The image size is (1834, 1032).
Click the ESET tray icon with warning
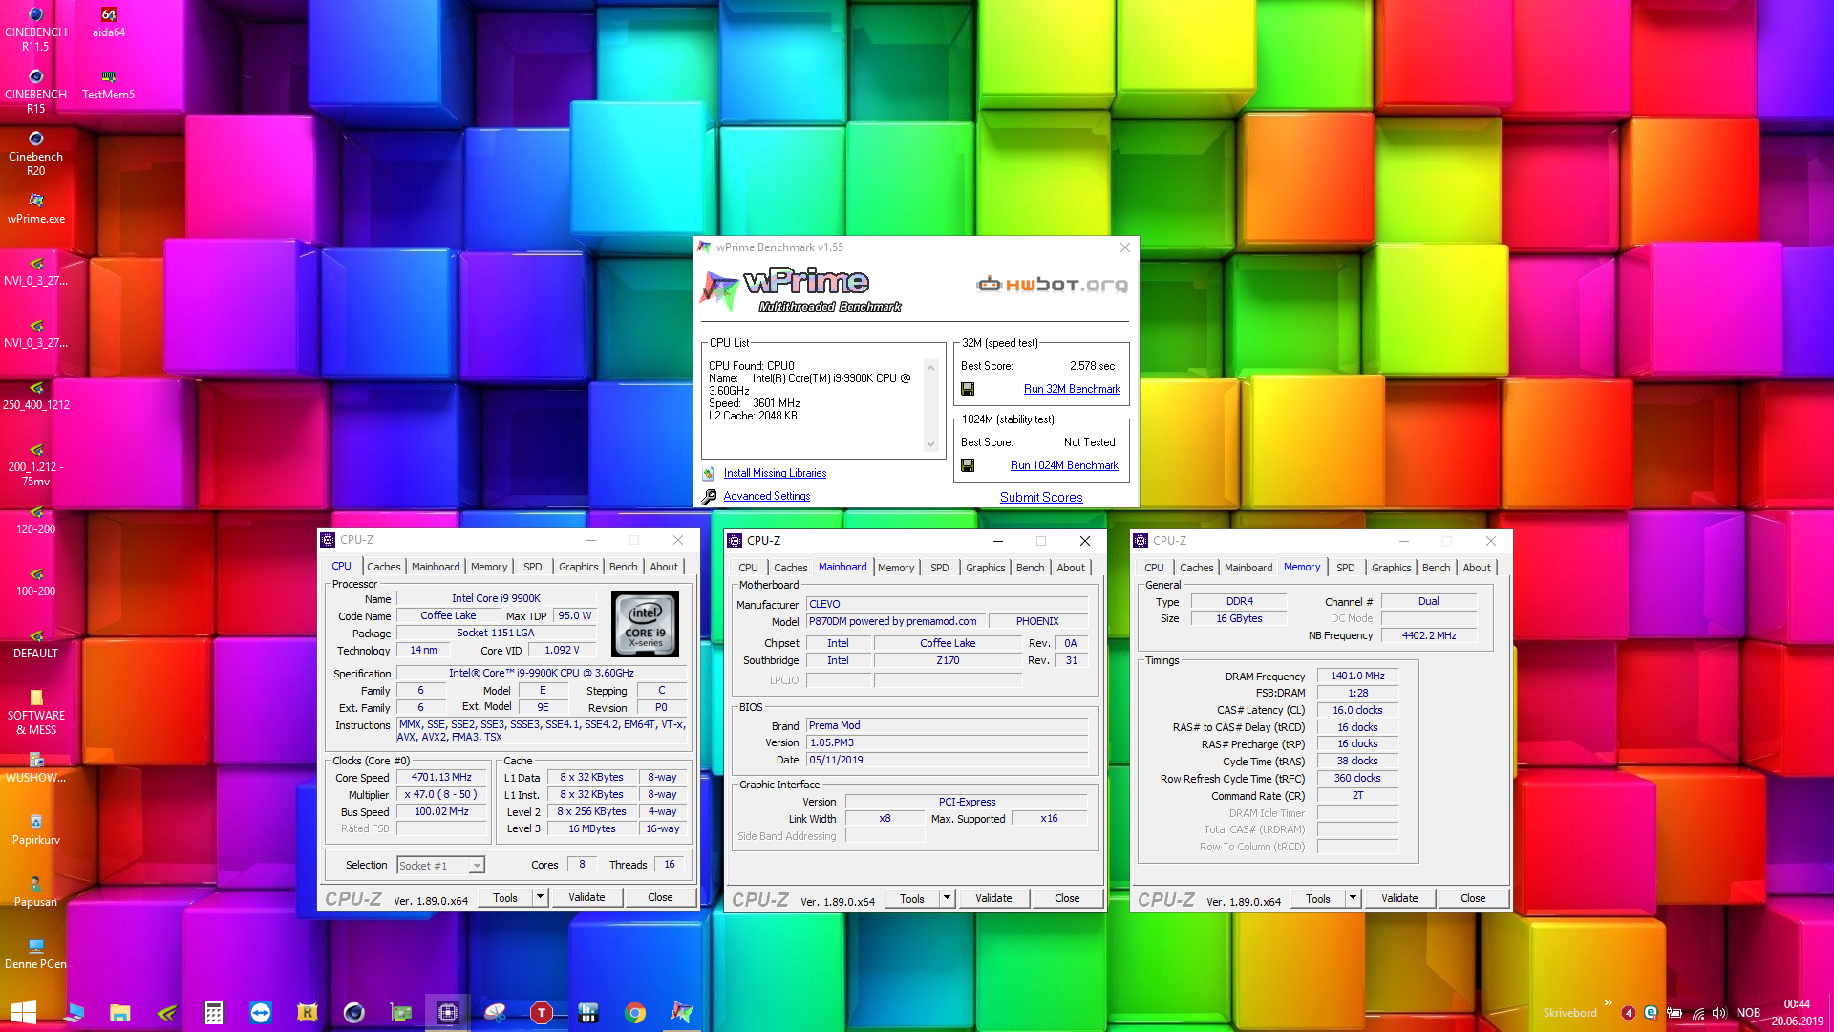pyautogui.click(x=1651, y=1013)
